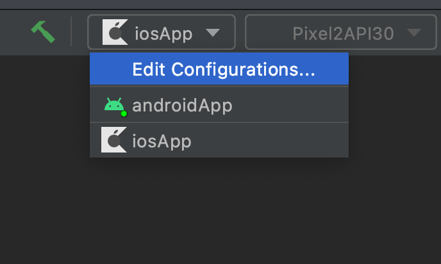Viewport: 441px width, 264px height.
Task: Click the iosApp label in the toolbar selector
Action: tap(163, 34)
